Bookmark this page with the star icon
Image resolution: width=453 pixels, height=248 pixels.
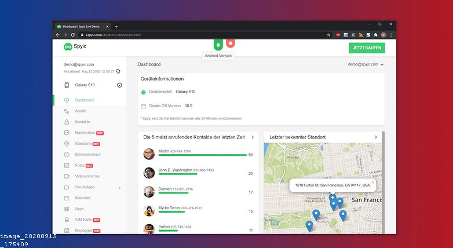[x=328, y=35]
